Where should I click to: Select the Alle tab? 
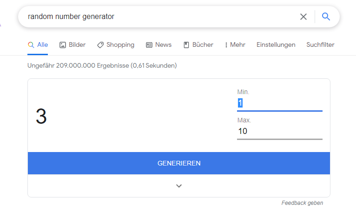(38, 45)
